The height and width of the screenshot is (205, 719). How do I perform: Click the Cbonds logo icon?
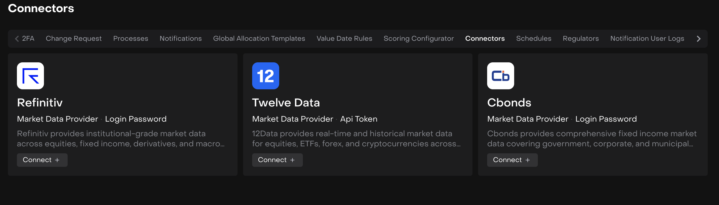[x=500, y=76]
